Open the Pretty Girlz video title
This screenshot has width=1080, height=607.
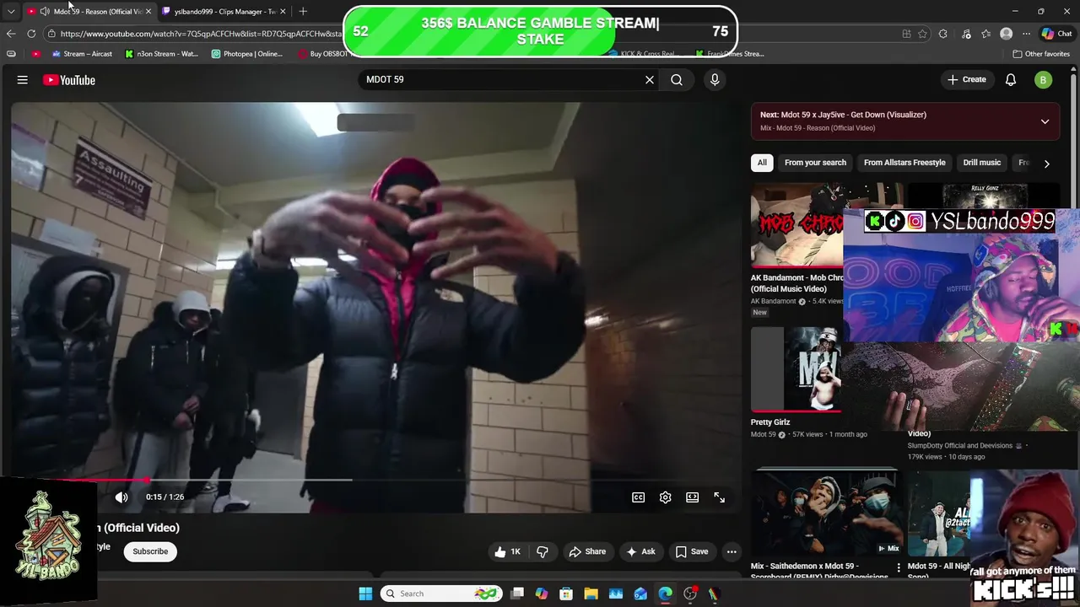tap(770, 422)
